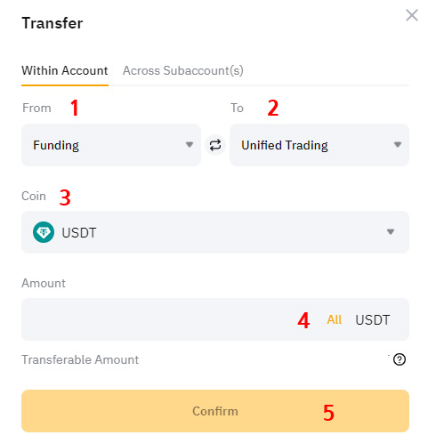
Task: Click the swap From/To accounts icon
Action: point(215,145)
